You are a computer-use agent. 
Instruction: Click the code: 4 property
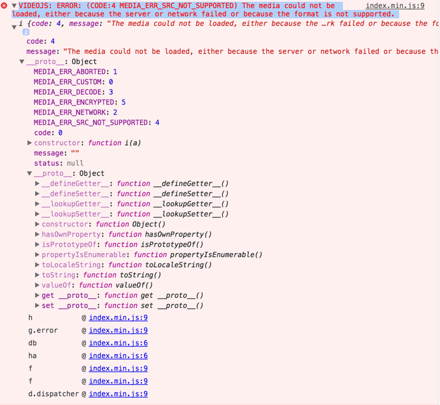pos(41,41)
